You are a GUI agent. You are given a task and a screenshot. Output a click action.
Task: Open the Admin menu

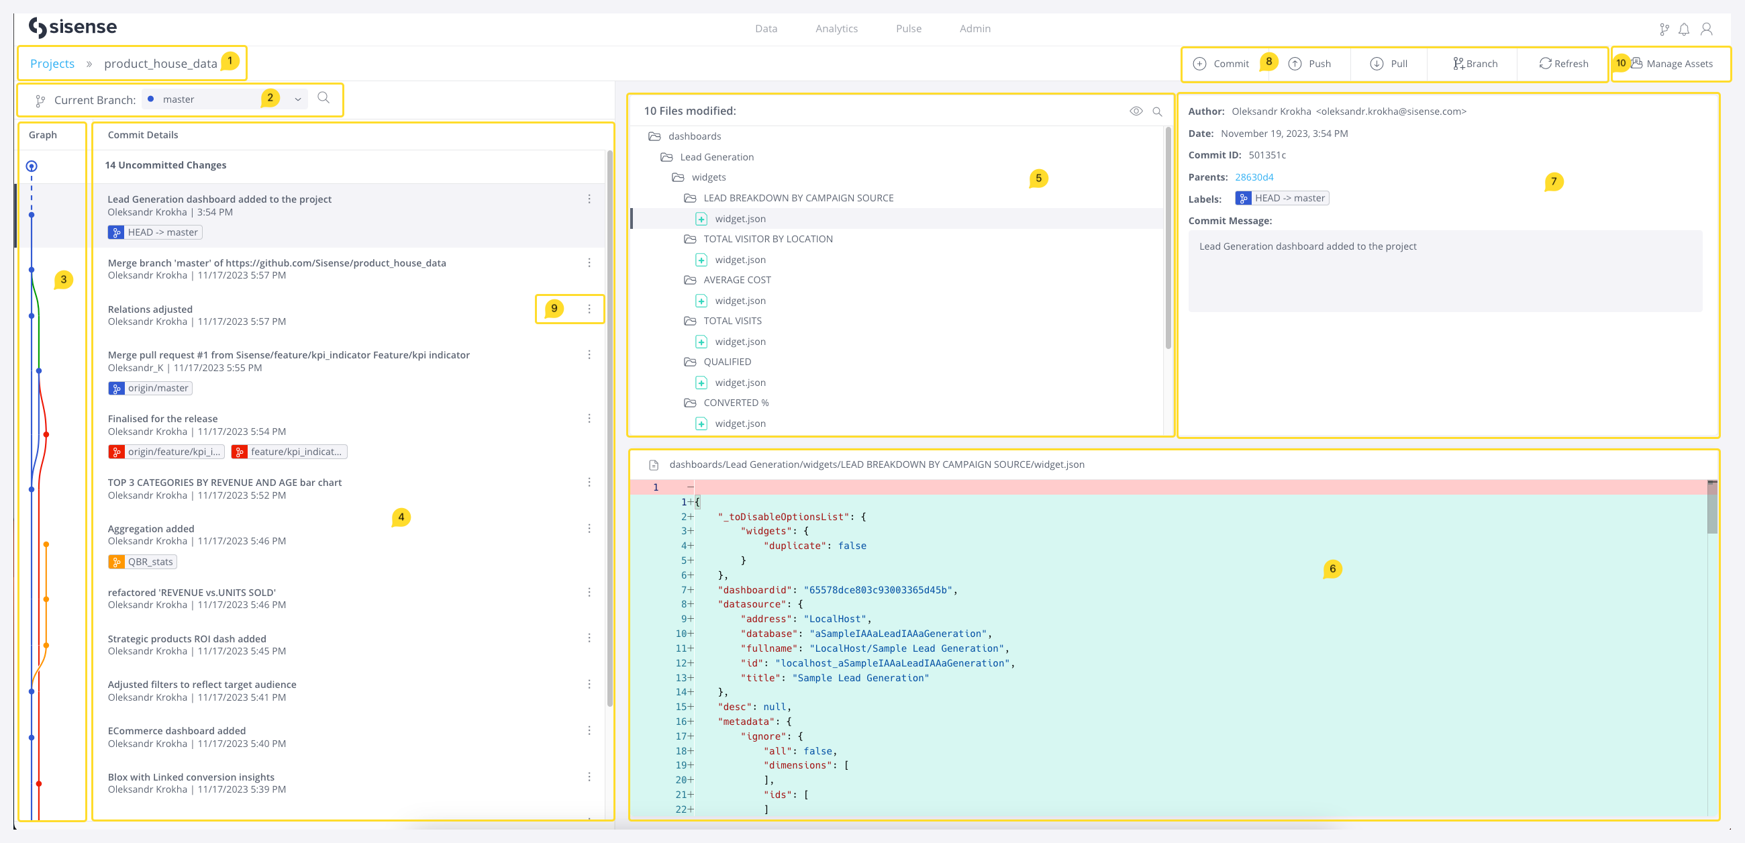click(x=975, y=28)
